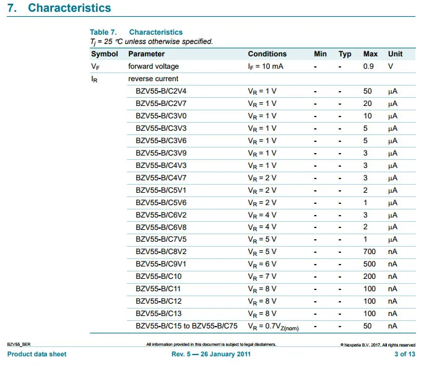Select the BZV55-B/C4V7 row label

tap(161, 178)
